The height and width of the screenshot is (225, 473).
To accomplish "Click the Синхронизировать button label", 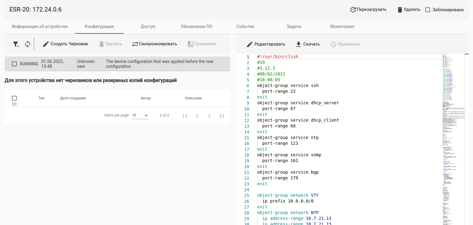I will tap(158, 44).
